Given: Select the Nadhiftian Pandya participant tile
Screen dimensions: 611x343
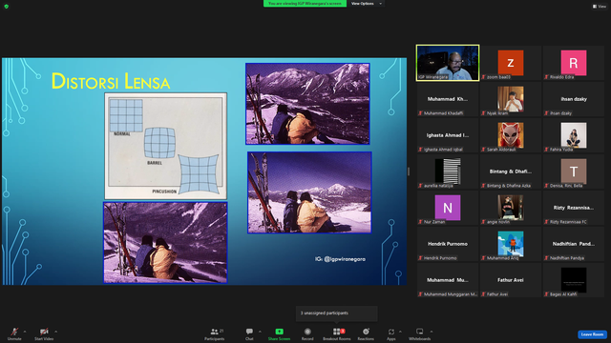Looking at the screenshot, I should click(574, 244).
